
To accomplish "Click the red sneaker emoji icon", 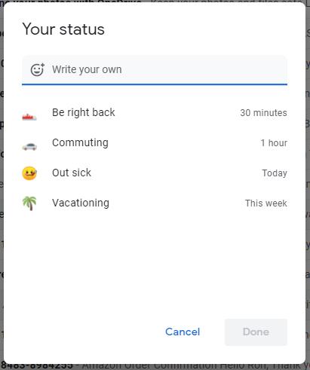I will point(29,117).
